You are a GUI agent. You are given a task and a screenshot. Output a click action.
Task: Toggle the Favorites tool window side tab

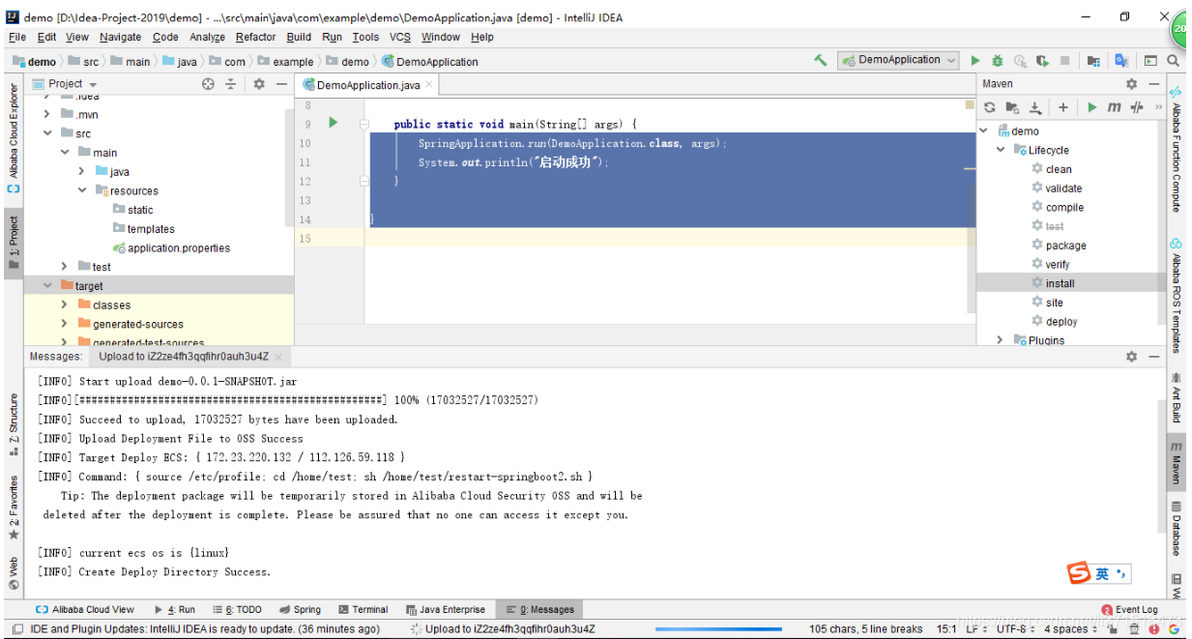click(14, 508)
